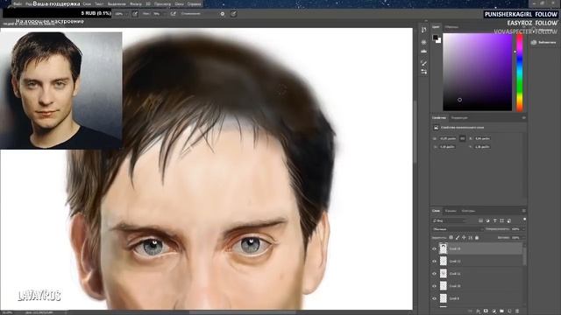Open the Справка menu
The height and width of the screenshot is (315, 561).
pyautogui.click(x=195, y=3)
